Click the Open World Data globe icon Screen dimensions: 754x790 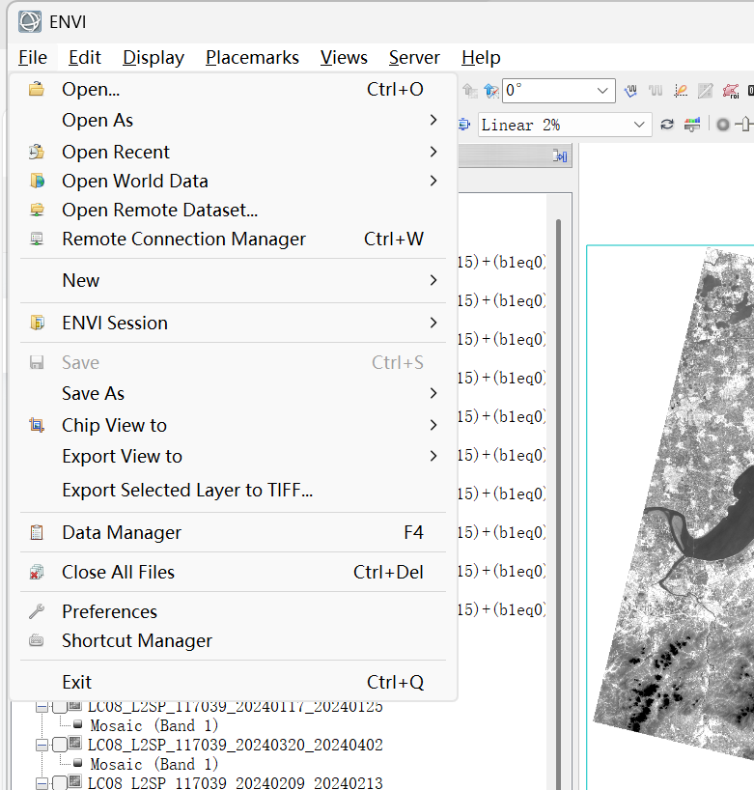tap(37, 181)
